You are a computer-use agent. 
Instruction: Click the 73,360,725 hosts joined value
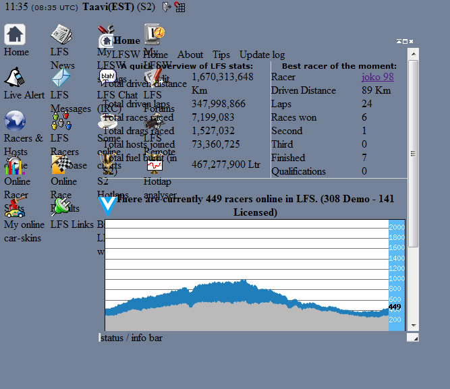pos(215,144)
